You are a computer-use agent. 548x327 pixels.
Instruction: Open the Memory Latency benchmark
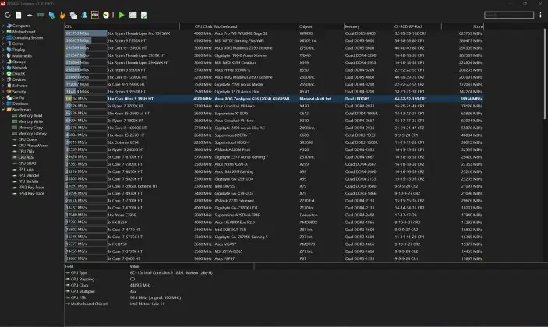[x=32, y=133]
